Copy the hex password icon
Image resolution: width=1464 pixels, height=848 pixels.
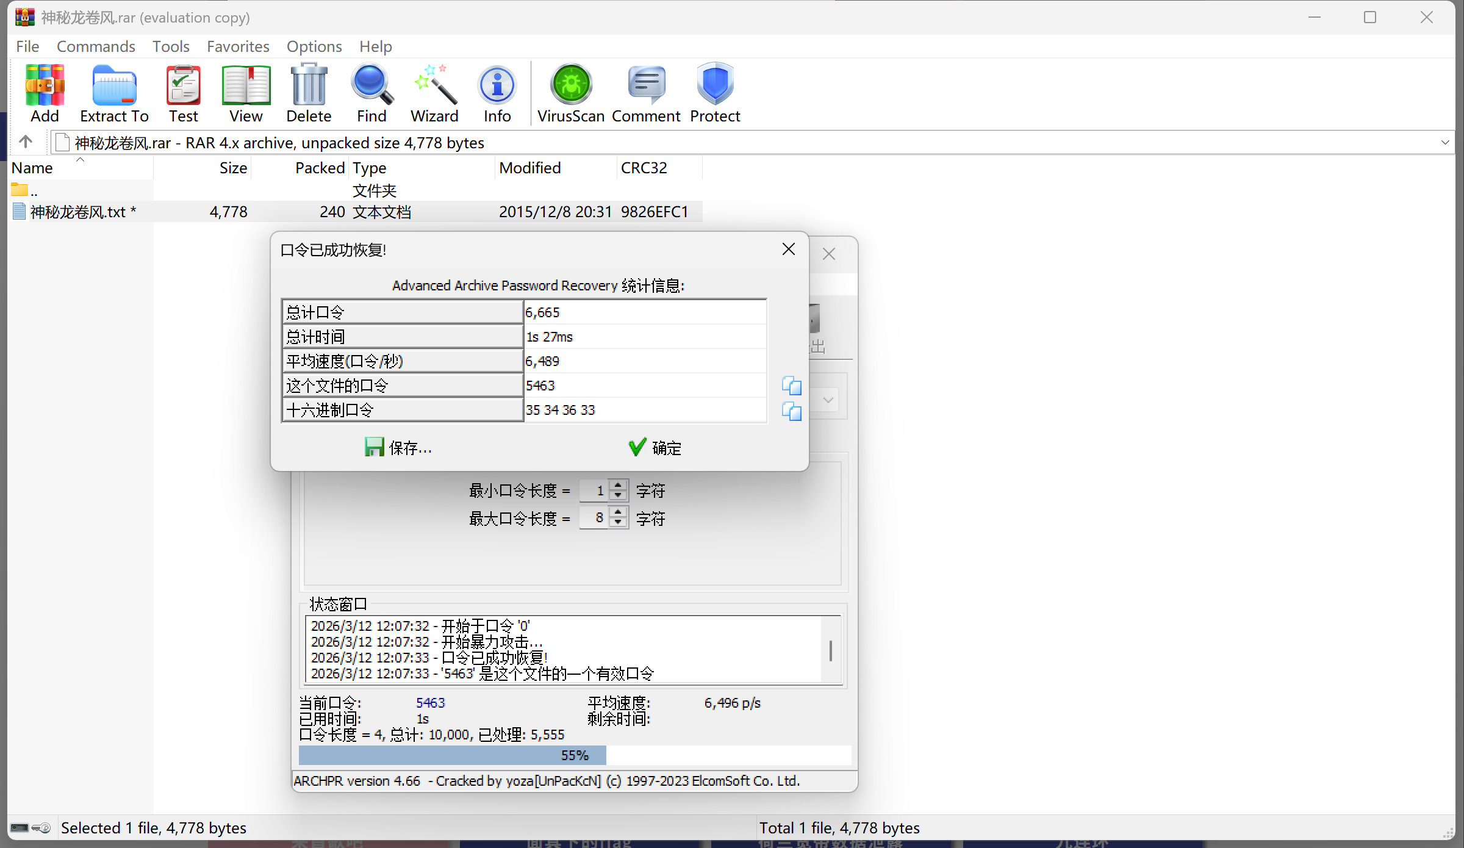[x=792, y=411]
